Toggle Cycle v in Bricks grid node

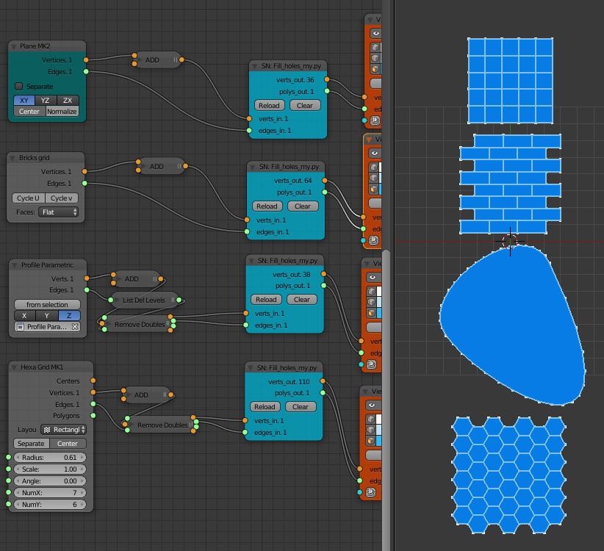[x=62, y=198]
